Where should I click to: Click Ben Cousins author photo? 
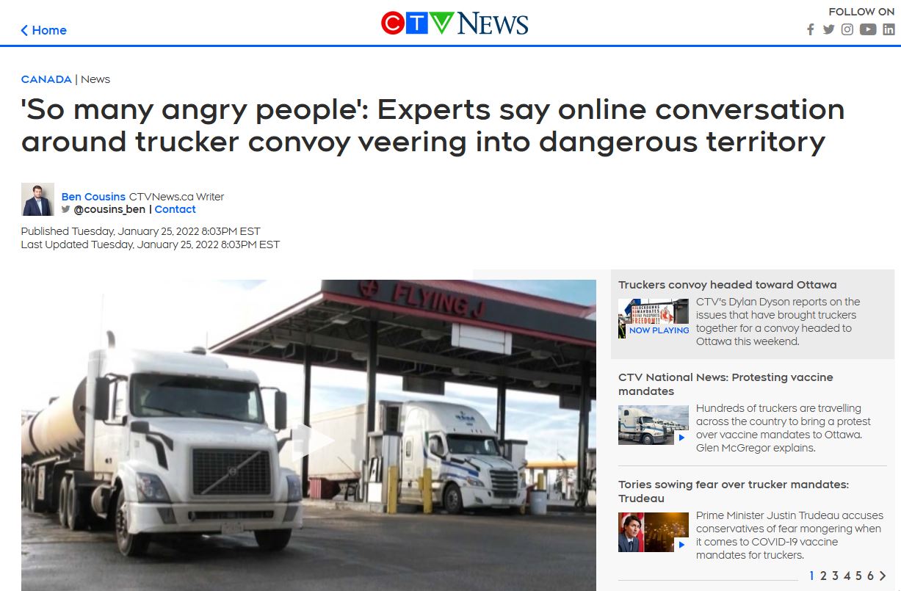point(37,199)
